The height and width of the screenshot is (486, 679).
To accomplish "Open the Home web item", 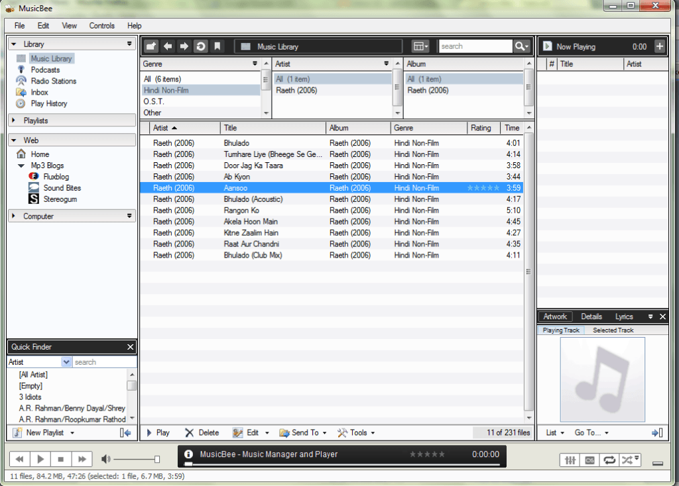I will (x=40, y=154).
